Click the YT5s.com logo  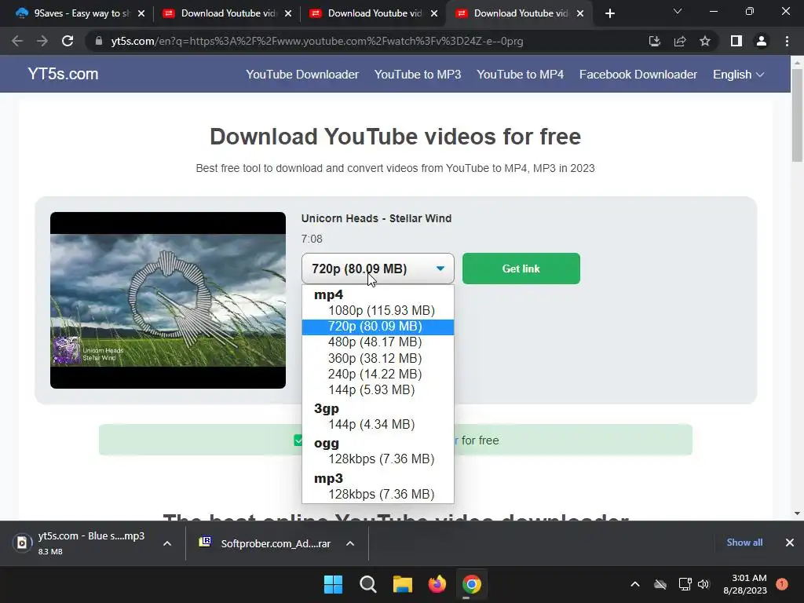(63, 74)
